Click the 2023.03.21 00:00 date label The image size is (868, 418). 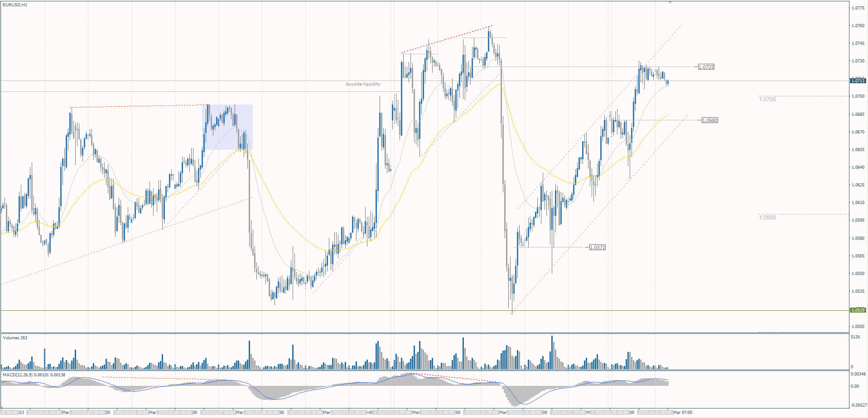(655, 413)
